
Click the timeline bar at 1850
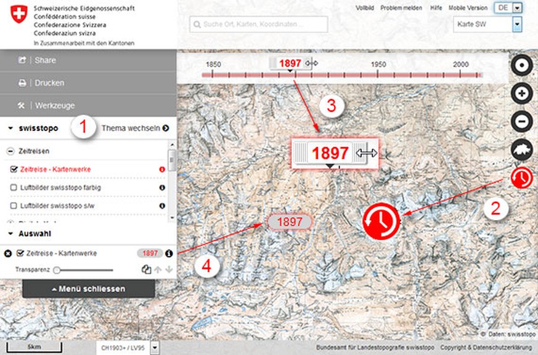[x=213, y=74]
